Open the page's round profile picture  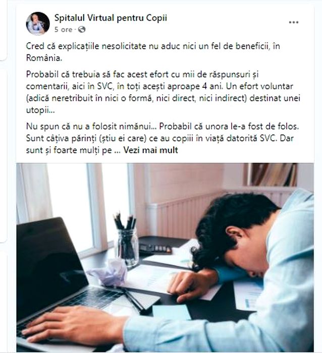[38, 23]
